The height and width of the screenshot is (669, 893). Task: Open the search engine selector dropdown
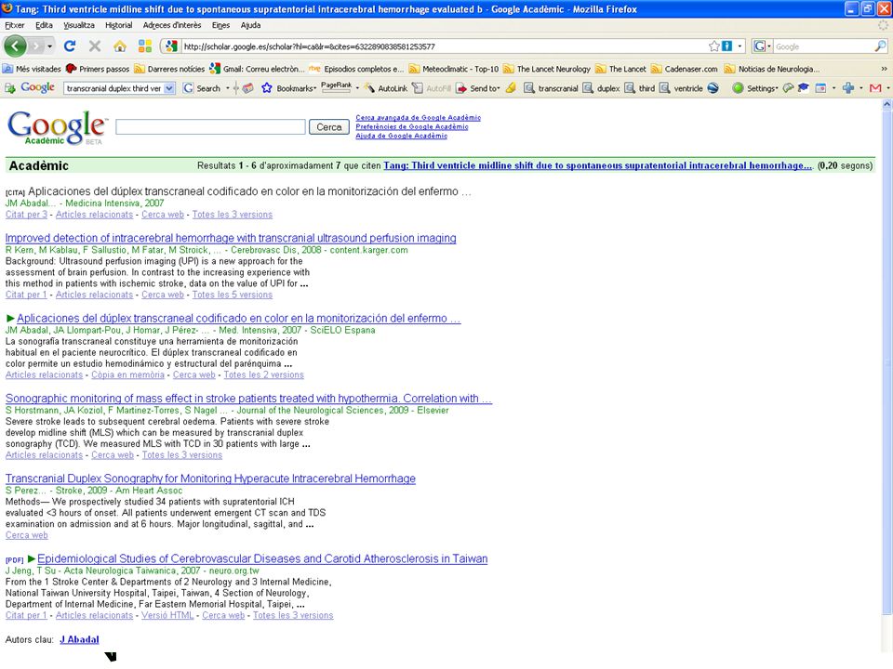(x=763, y=46)
